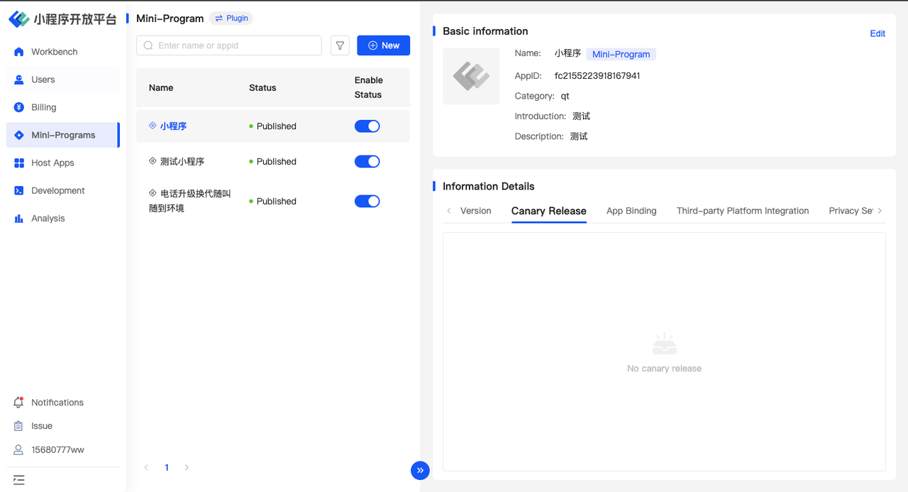The image size is (908, 492).
Task: Go to next page of list
Action: pyautogui.click(x=187, y=468)
